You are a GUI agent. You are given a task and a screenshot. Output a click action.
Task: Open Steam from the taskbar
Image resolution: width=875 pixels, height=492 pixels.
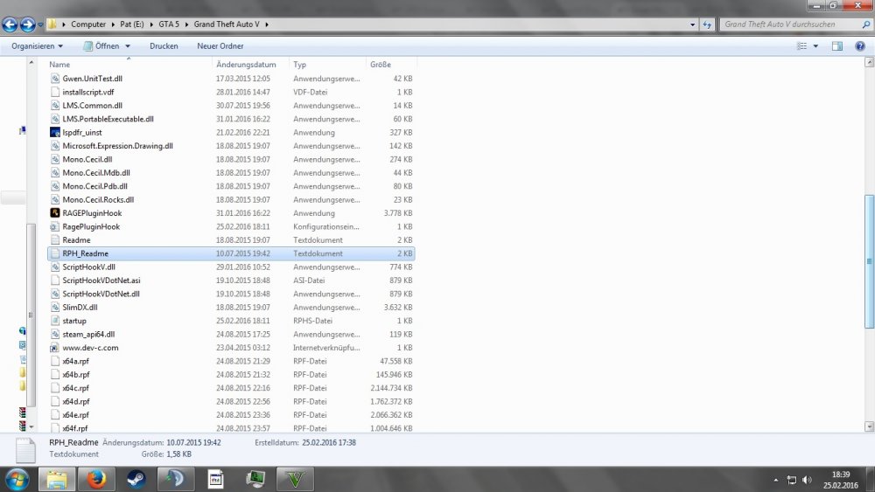coord(136,479)
